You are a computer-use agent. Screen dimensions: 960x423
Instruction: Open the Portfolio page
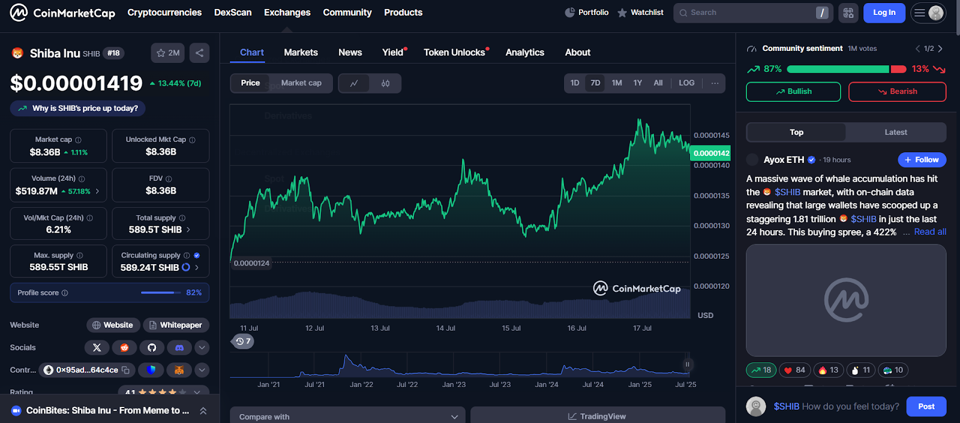[587, 13]
